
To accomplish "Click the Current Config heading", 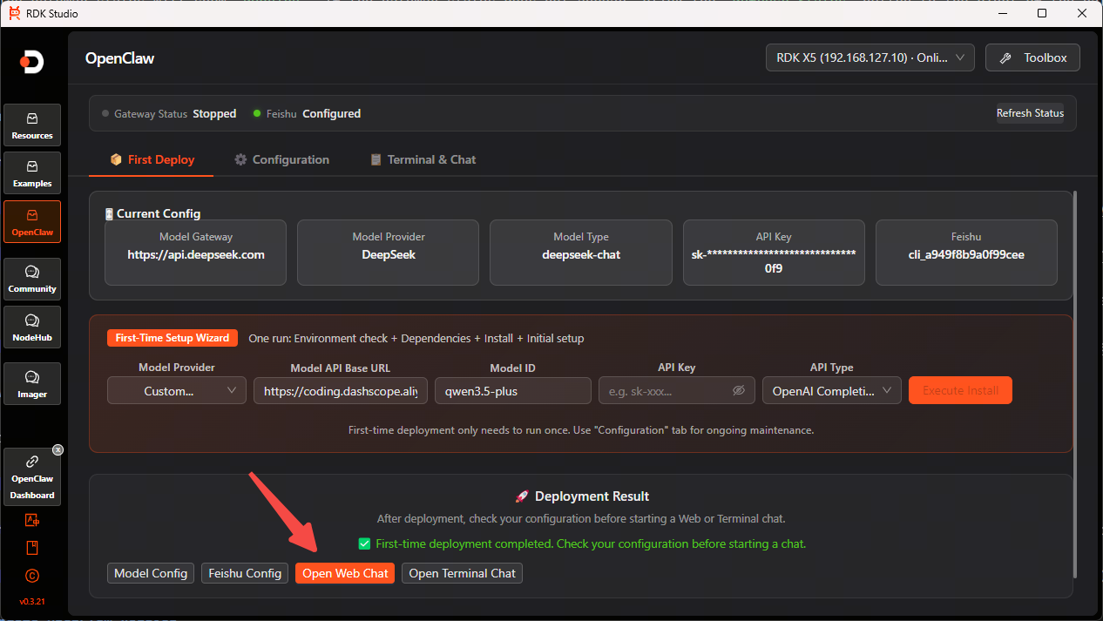I will 152,213.
